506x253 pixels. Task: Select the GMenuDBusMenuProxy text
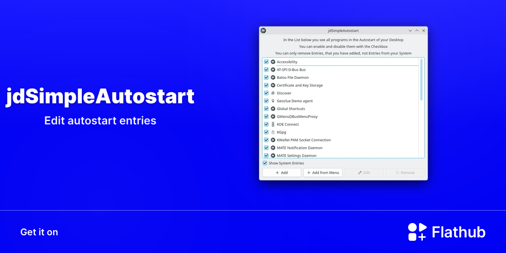[297, 116]
